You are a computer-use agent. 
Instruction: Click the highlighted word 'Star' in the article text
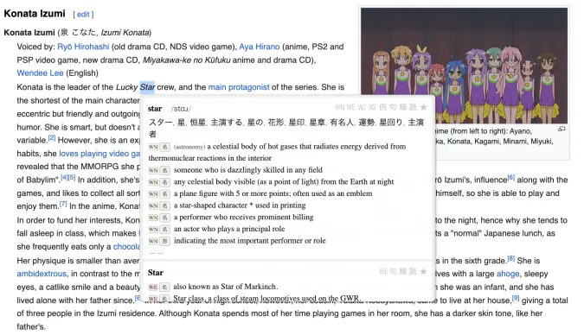coord(147,87)
